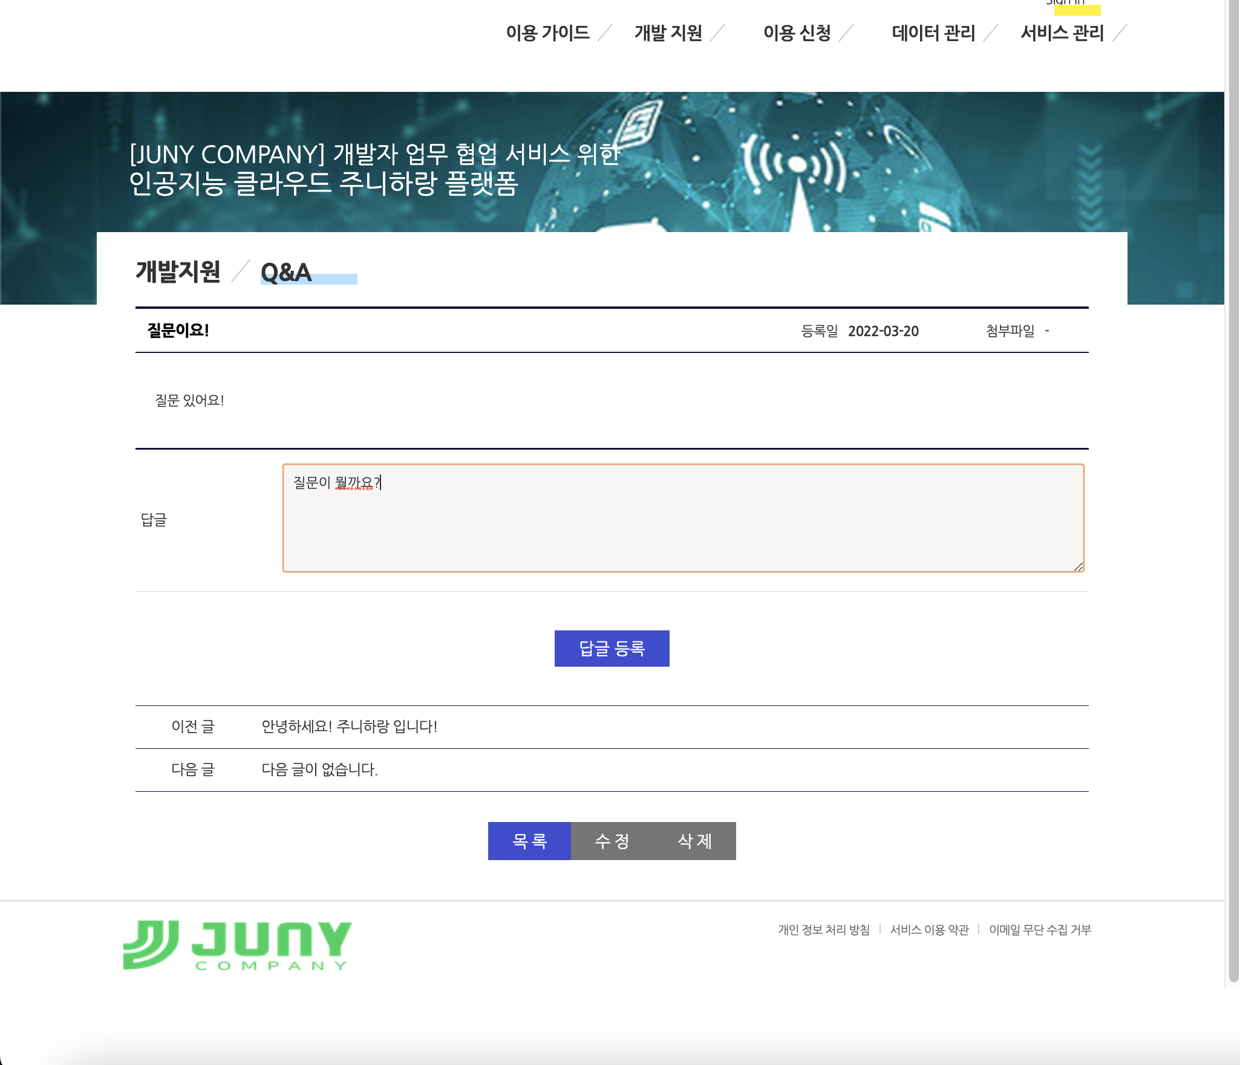Click the JUNY COMPANY footer logo
The image size is (1240, 1065).
(237, 945)
